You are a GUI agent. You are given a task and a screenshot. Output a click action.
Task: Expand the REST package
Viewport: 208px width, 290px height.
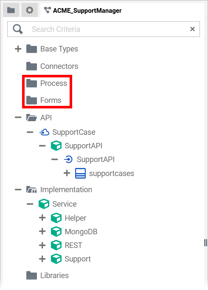[42, 245]
